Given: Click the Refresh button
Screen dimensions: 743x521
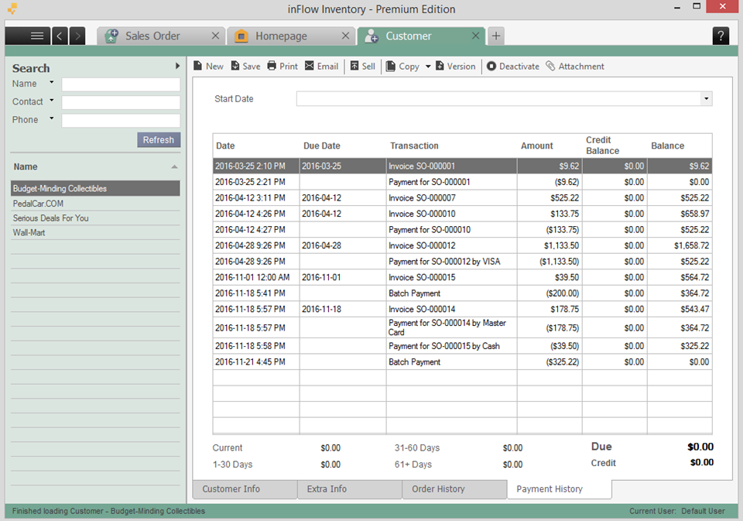Looking at the screenshot, I should (159, 140).
